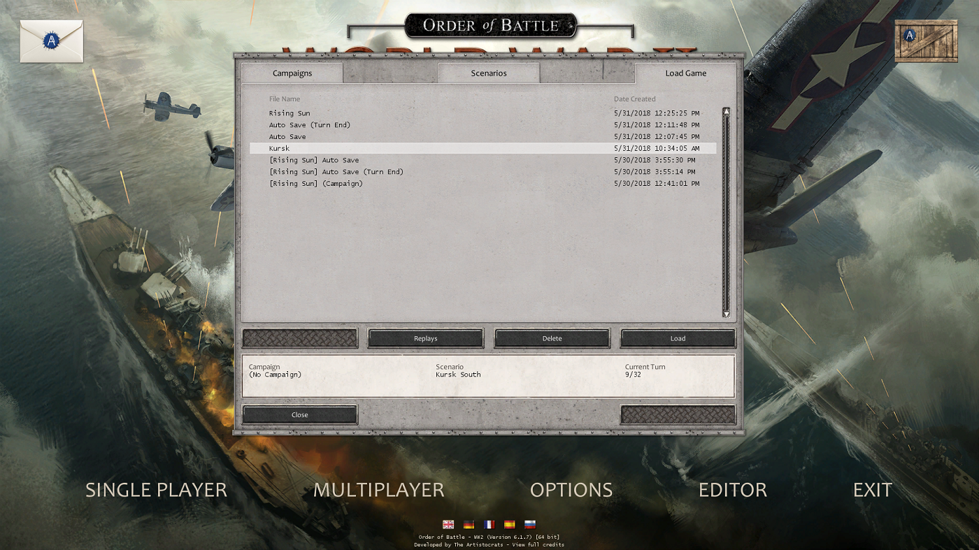Open the envelope messages icon
This screenshot has height=550, width=979.
[52, 41]
